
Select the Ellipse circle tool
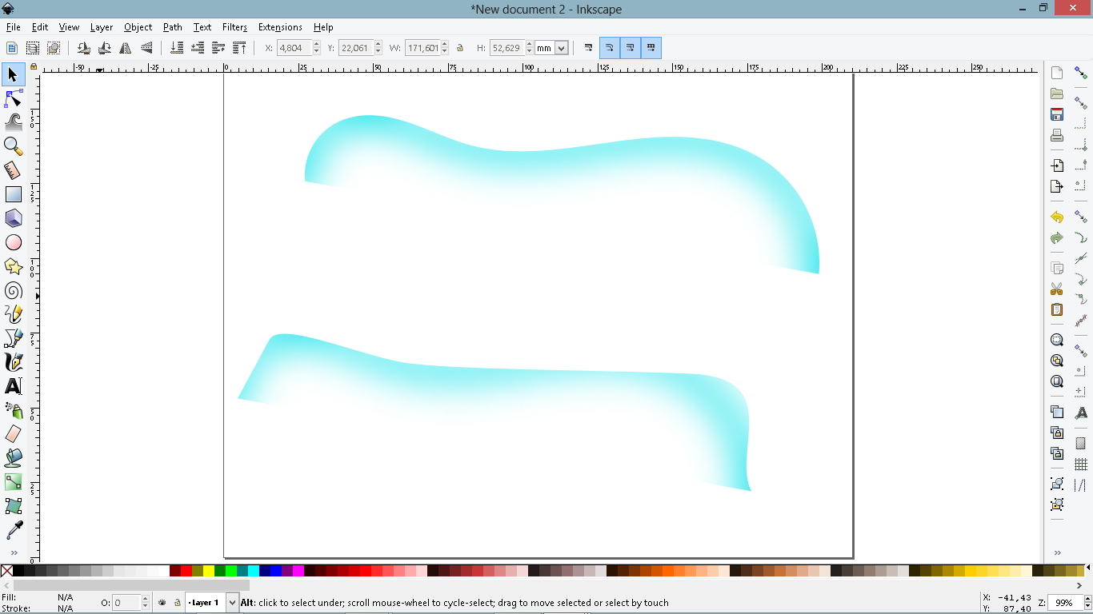[x=13, y=242]
